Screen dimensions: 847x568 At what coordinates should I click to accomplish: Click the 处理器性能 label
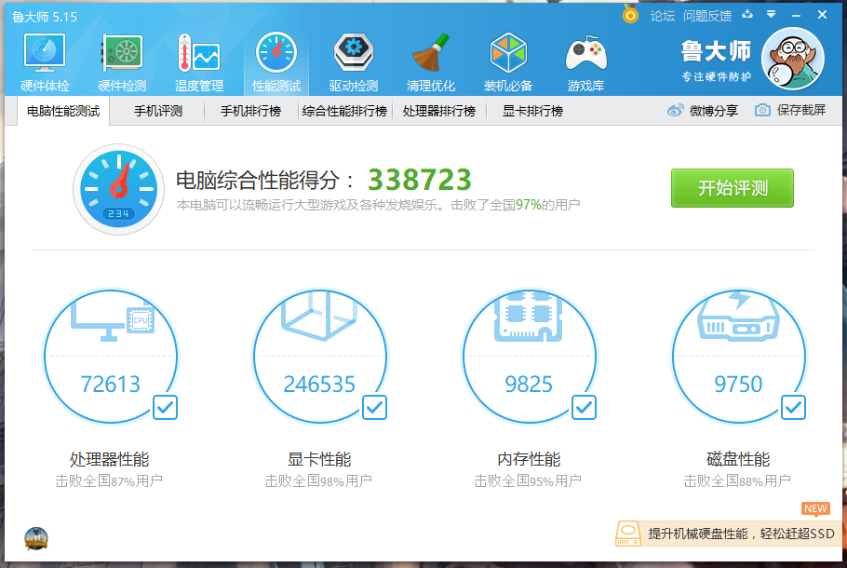coord(109,459)
